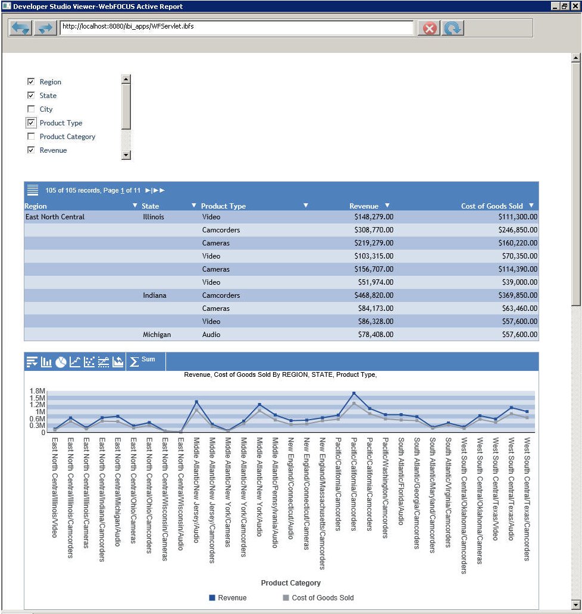The image size is (582, 614).
Task: Click page scrollbar down arrow
Action: pos(575,605)
